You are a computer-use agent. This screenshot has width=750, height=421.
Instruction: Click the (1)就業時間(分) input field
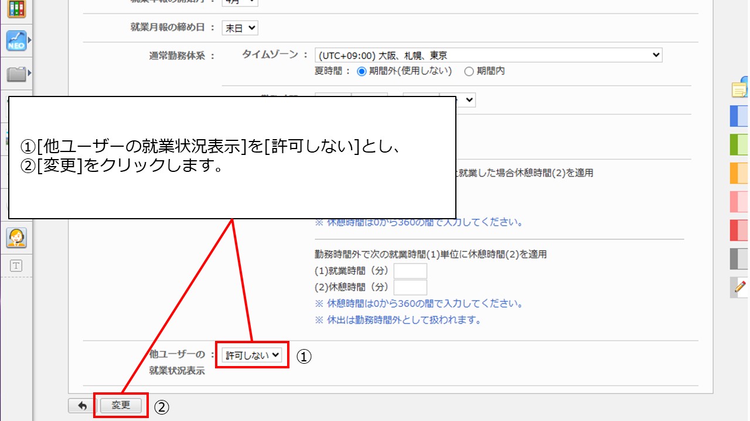point(410,271)
